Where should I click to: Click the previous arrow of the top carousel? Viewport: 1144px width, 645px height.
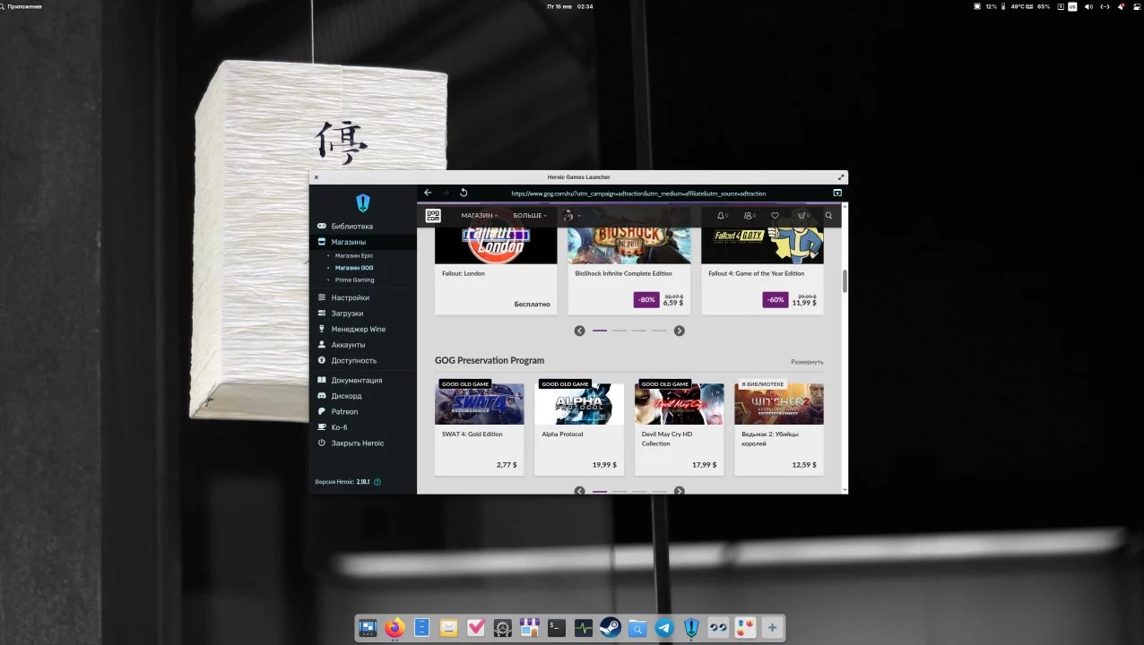pos(579,331)
